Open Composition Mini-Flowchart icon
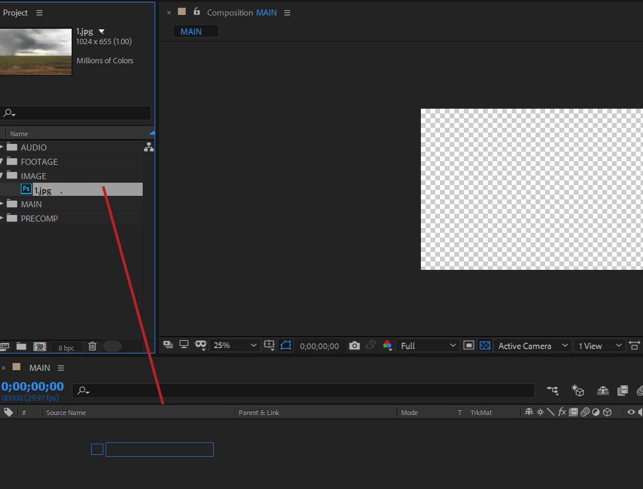The image size is (643, 489). [553, 390]
